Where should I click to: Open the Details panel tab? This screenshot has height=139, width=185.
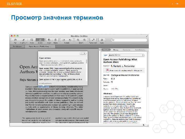click(x=106, y=50)
